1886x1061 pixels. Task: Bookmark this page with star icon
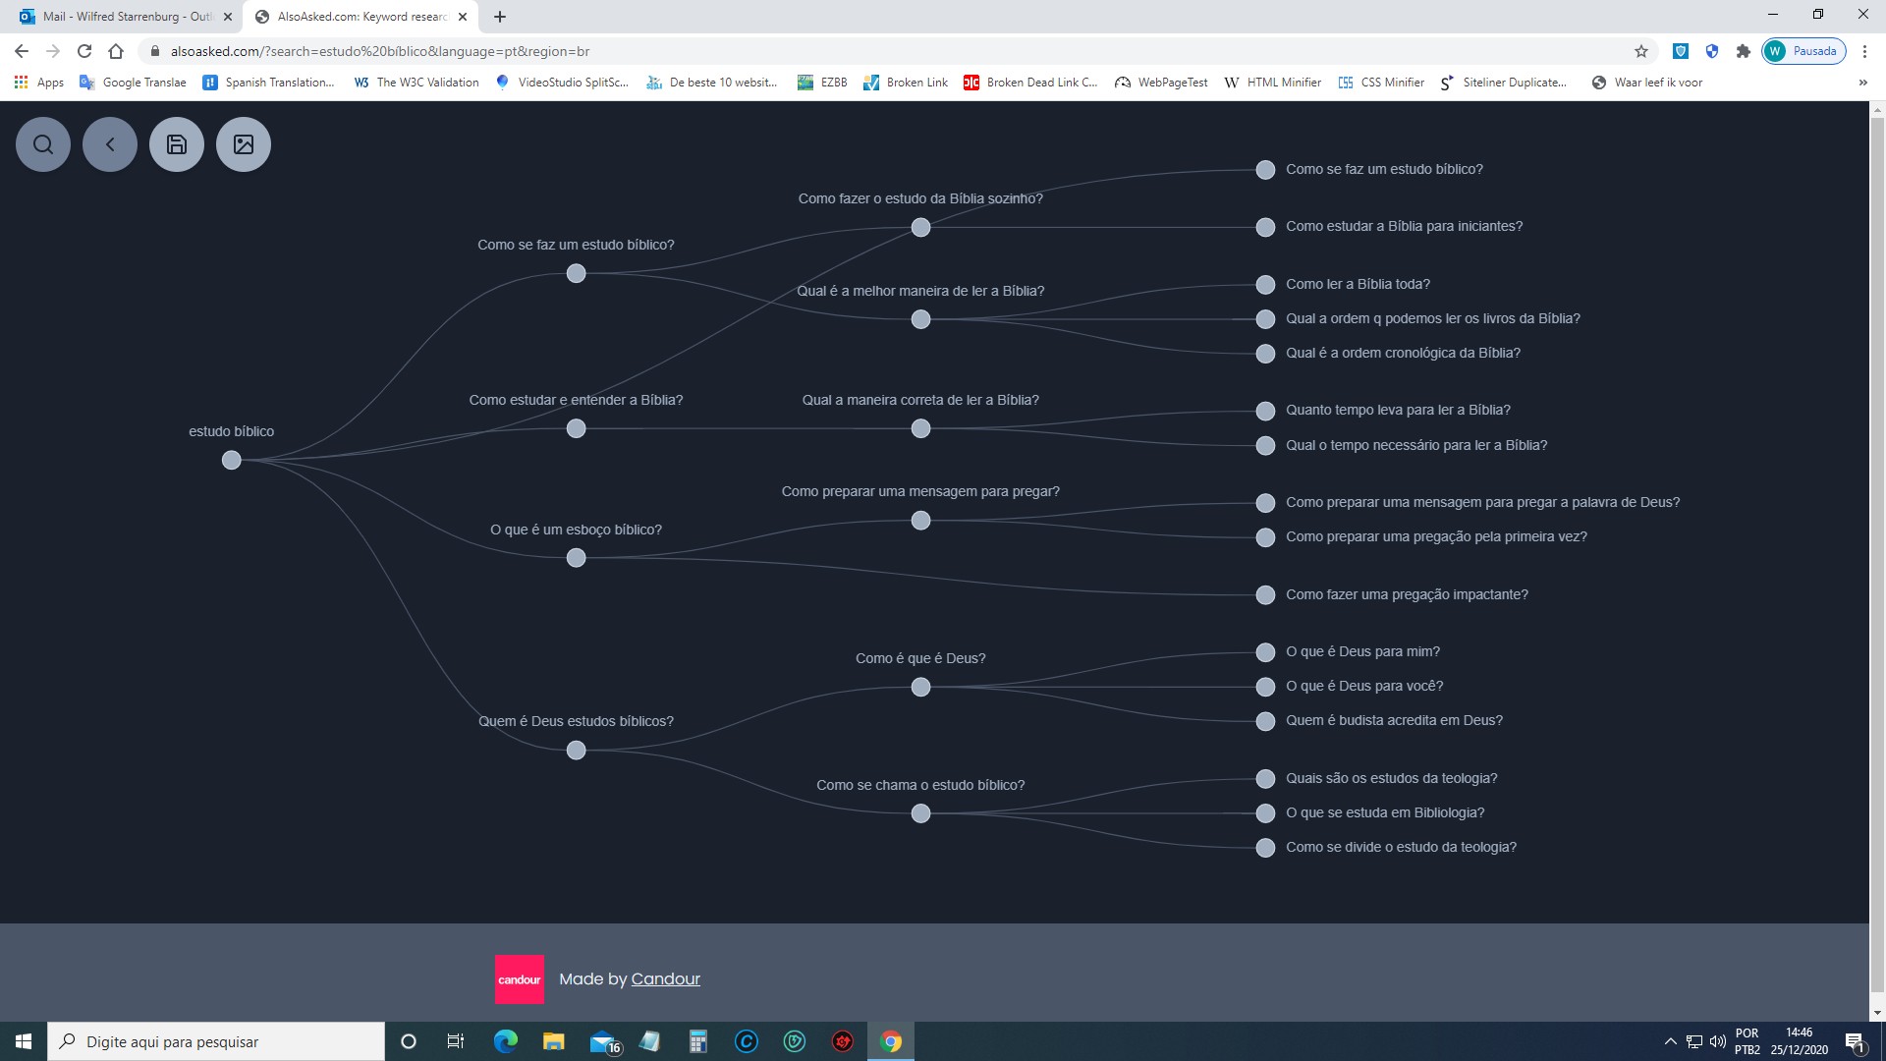[1641, 51]
